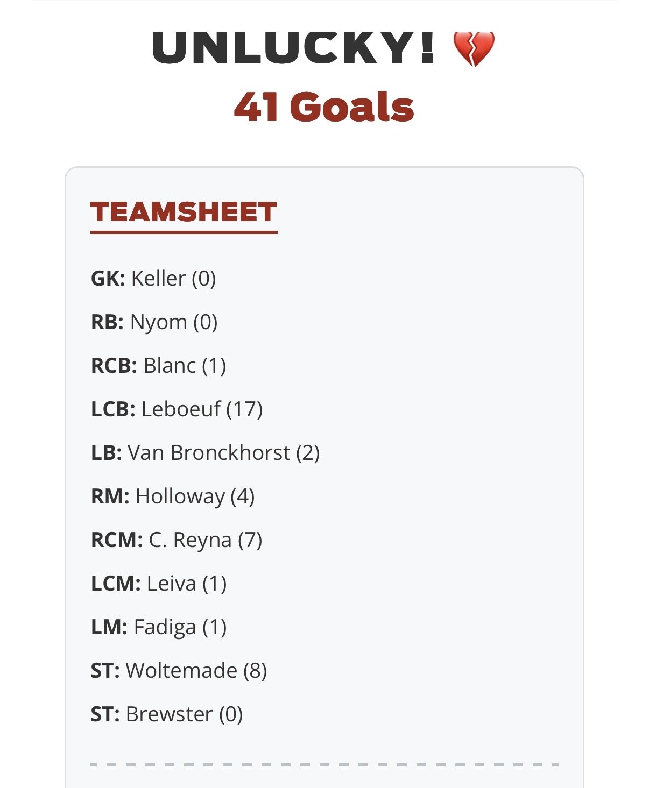Click the RCM position label
Viewport: 649px width, 788px height.
pos(117,540)
